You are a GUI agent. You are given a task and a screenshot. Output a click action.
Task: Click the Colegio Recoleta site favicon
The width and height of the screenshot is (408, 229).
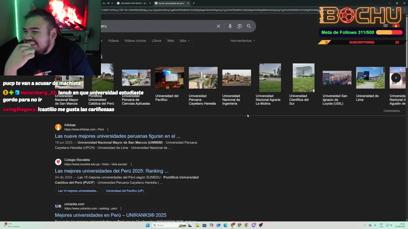click(x=58, y=162)
